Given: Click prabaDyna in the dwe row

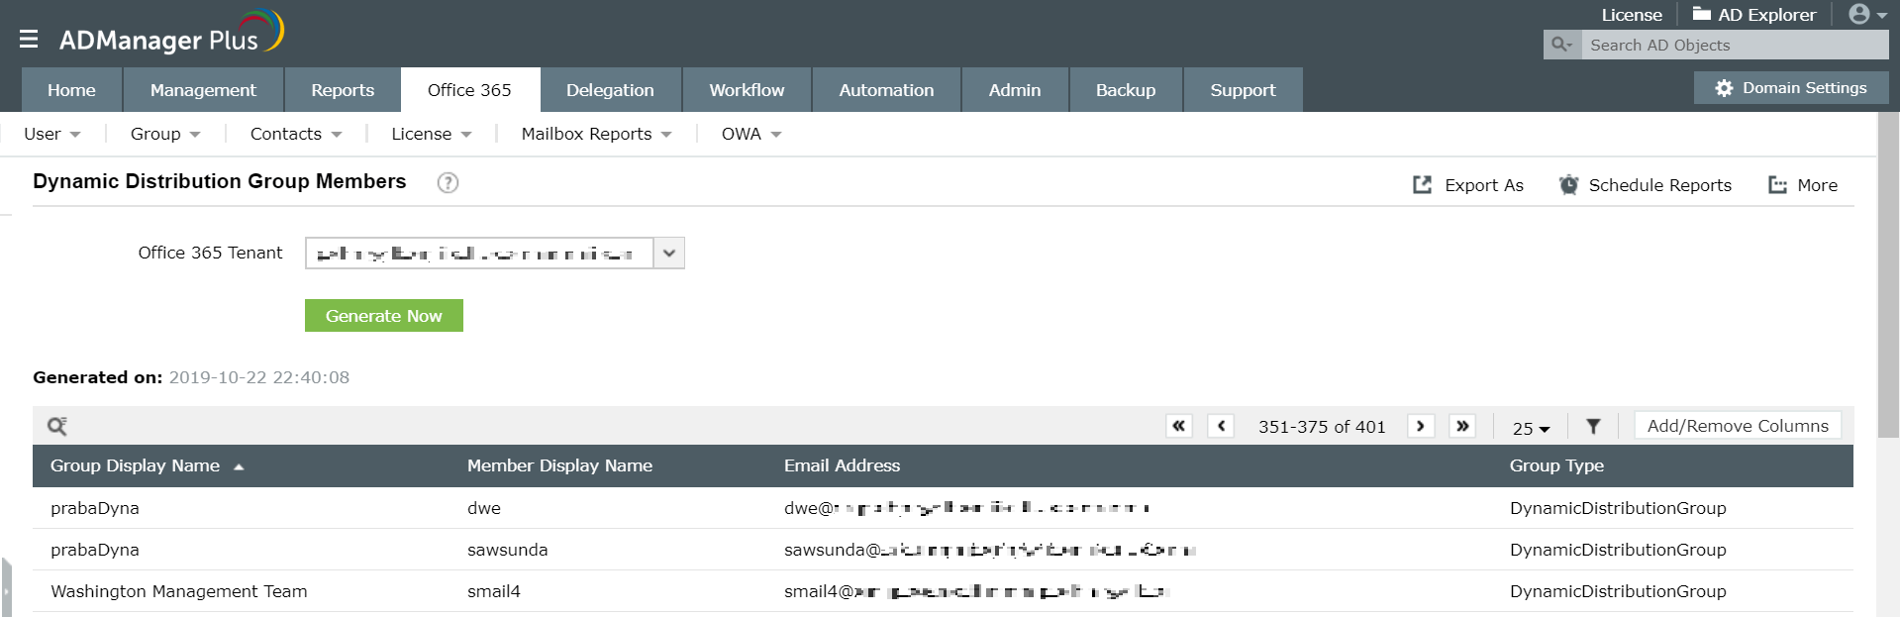Looking at the screenshot, I should coord(95,508).
